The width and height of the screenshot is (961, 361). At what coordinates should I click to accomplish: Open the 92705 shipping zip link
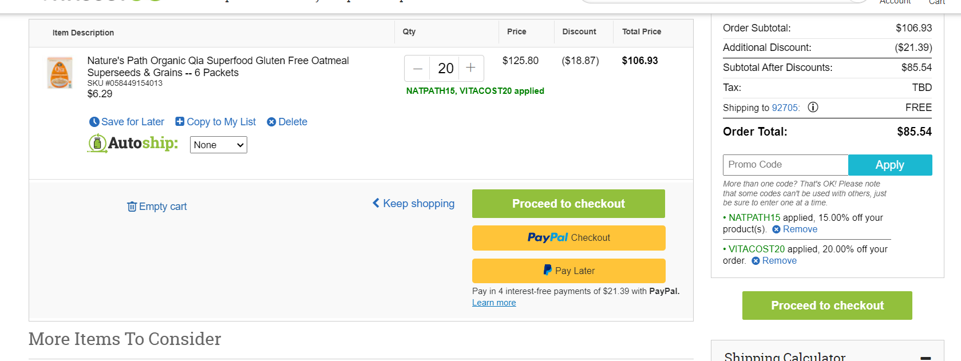(x=785, y=108)
